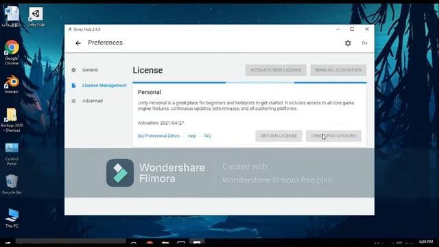Click Return License button
The image size is (439, 247).
pos(278,136)
